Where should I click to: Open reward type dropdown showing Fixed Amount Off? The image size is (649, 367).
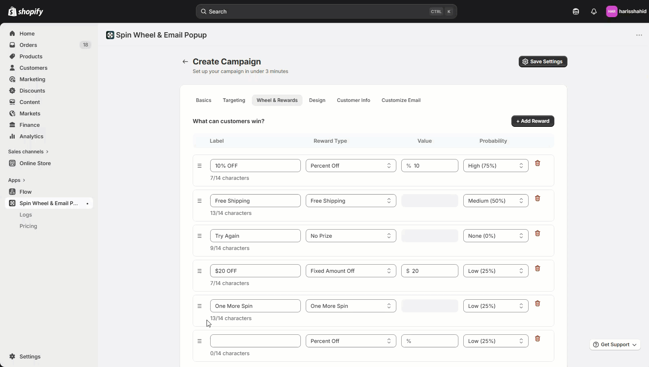click(x=351, y=271)
